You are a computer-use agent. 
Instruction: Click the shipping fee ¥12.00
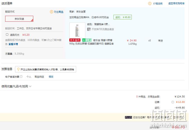pyautogui.click(x=180, y=102)
